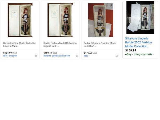160x120 pixels.
Task: Open external link icon on $181.99 listing
Action: pyautogui.click(x=36, y=56)
